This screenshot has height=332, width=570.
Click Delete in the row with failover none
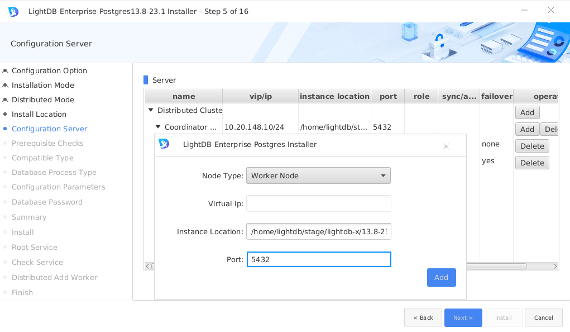[532, 146]
